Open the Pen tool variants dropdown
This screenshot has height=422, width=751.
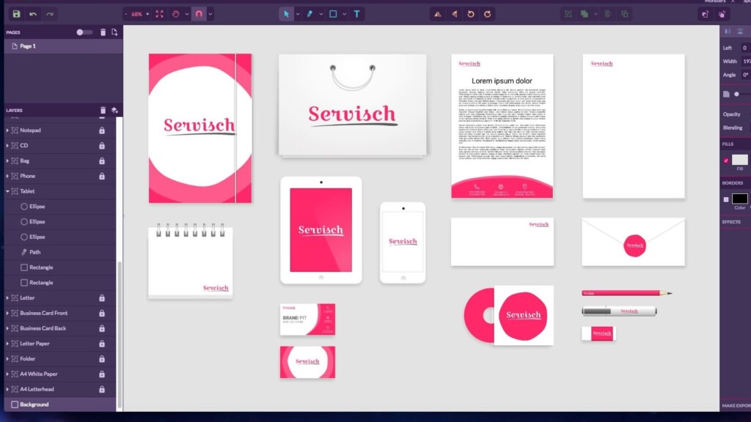pos(321,14)
